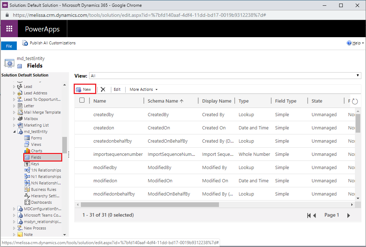Click the Letter entity icon
Image resolution: width=366 pixels, height=247 pixels.
coord(20,106)
